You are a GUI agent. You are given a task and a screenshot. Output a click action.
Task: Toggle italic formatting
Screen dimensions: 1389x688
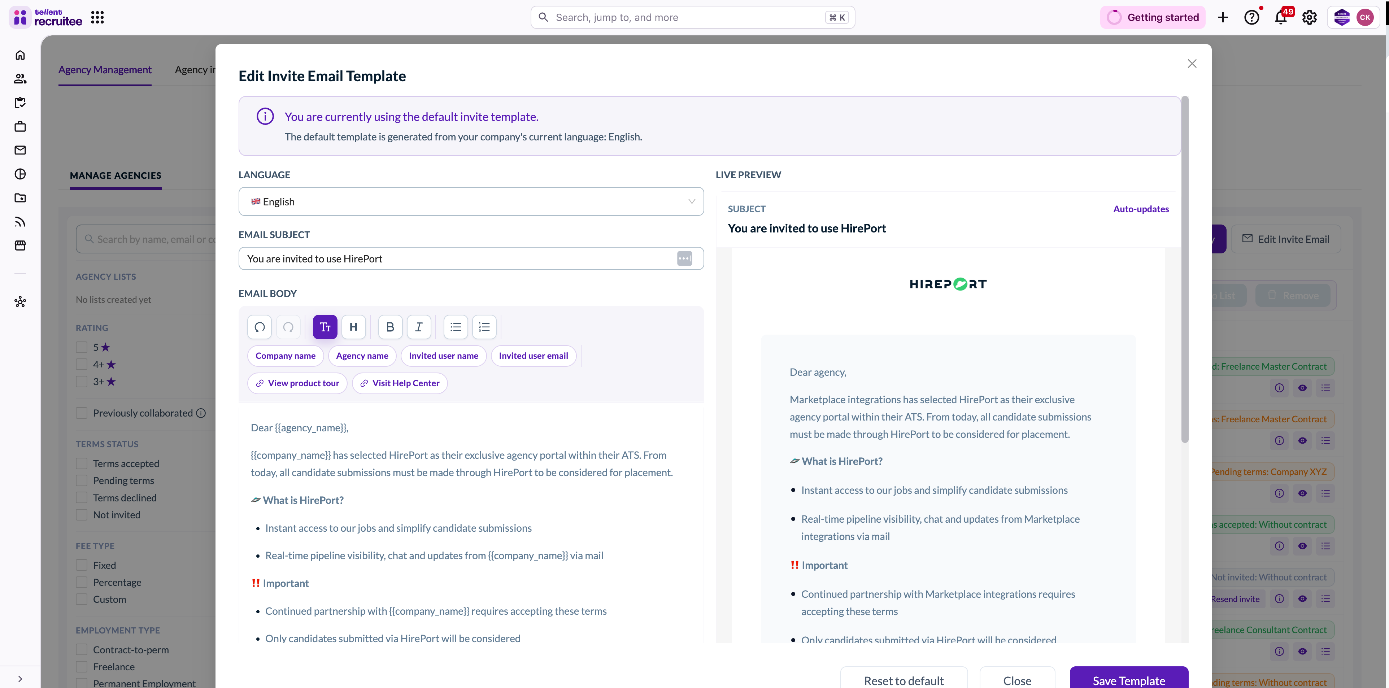pos(419,327)
